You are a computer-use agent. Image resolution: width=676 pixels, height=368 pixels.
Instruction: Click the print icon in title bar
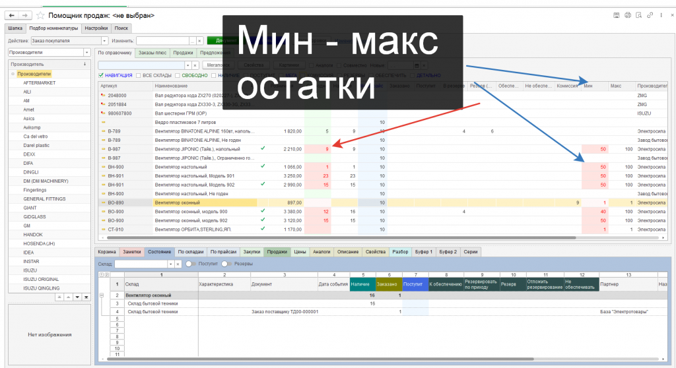pos(628,15)
